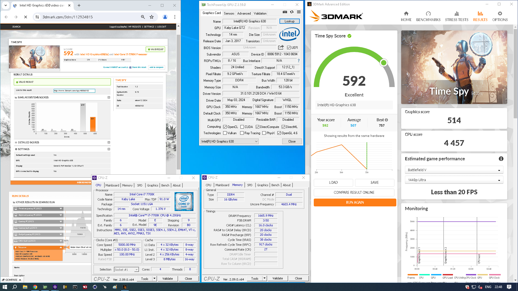Stop loading the page in Chrome
The height and width of the screenshot is (291, 518).
point(26,17)
